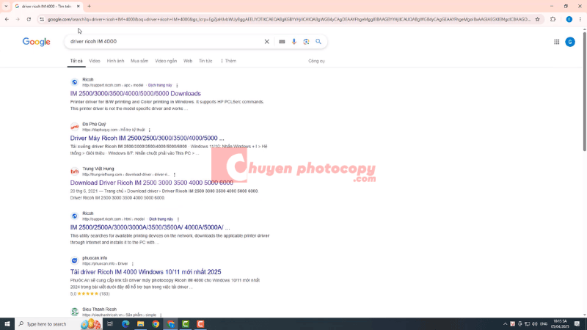Open the on-screen keyboard input tool
This screenshot has height=330, width=587.
coord(282,42)
